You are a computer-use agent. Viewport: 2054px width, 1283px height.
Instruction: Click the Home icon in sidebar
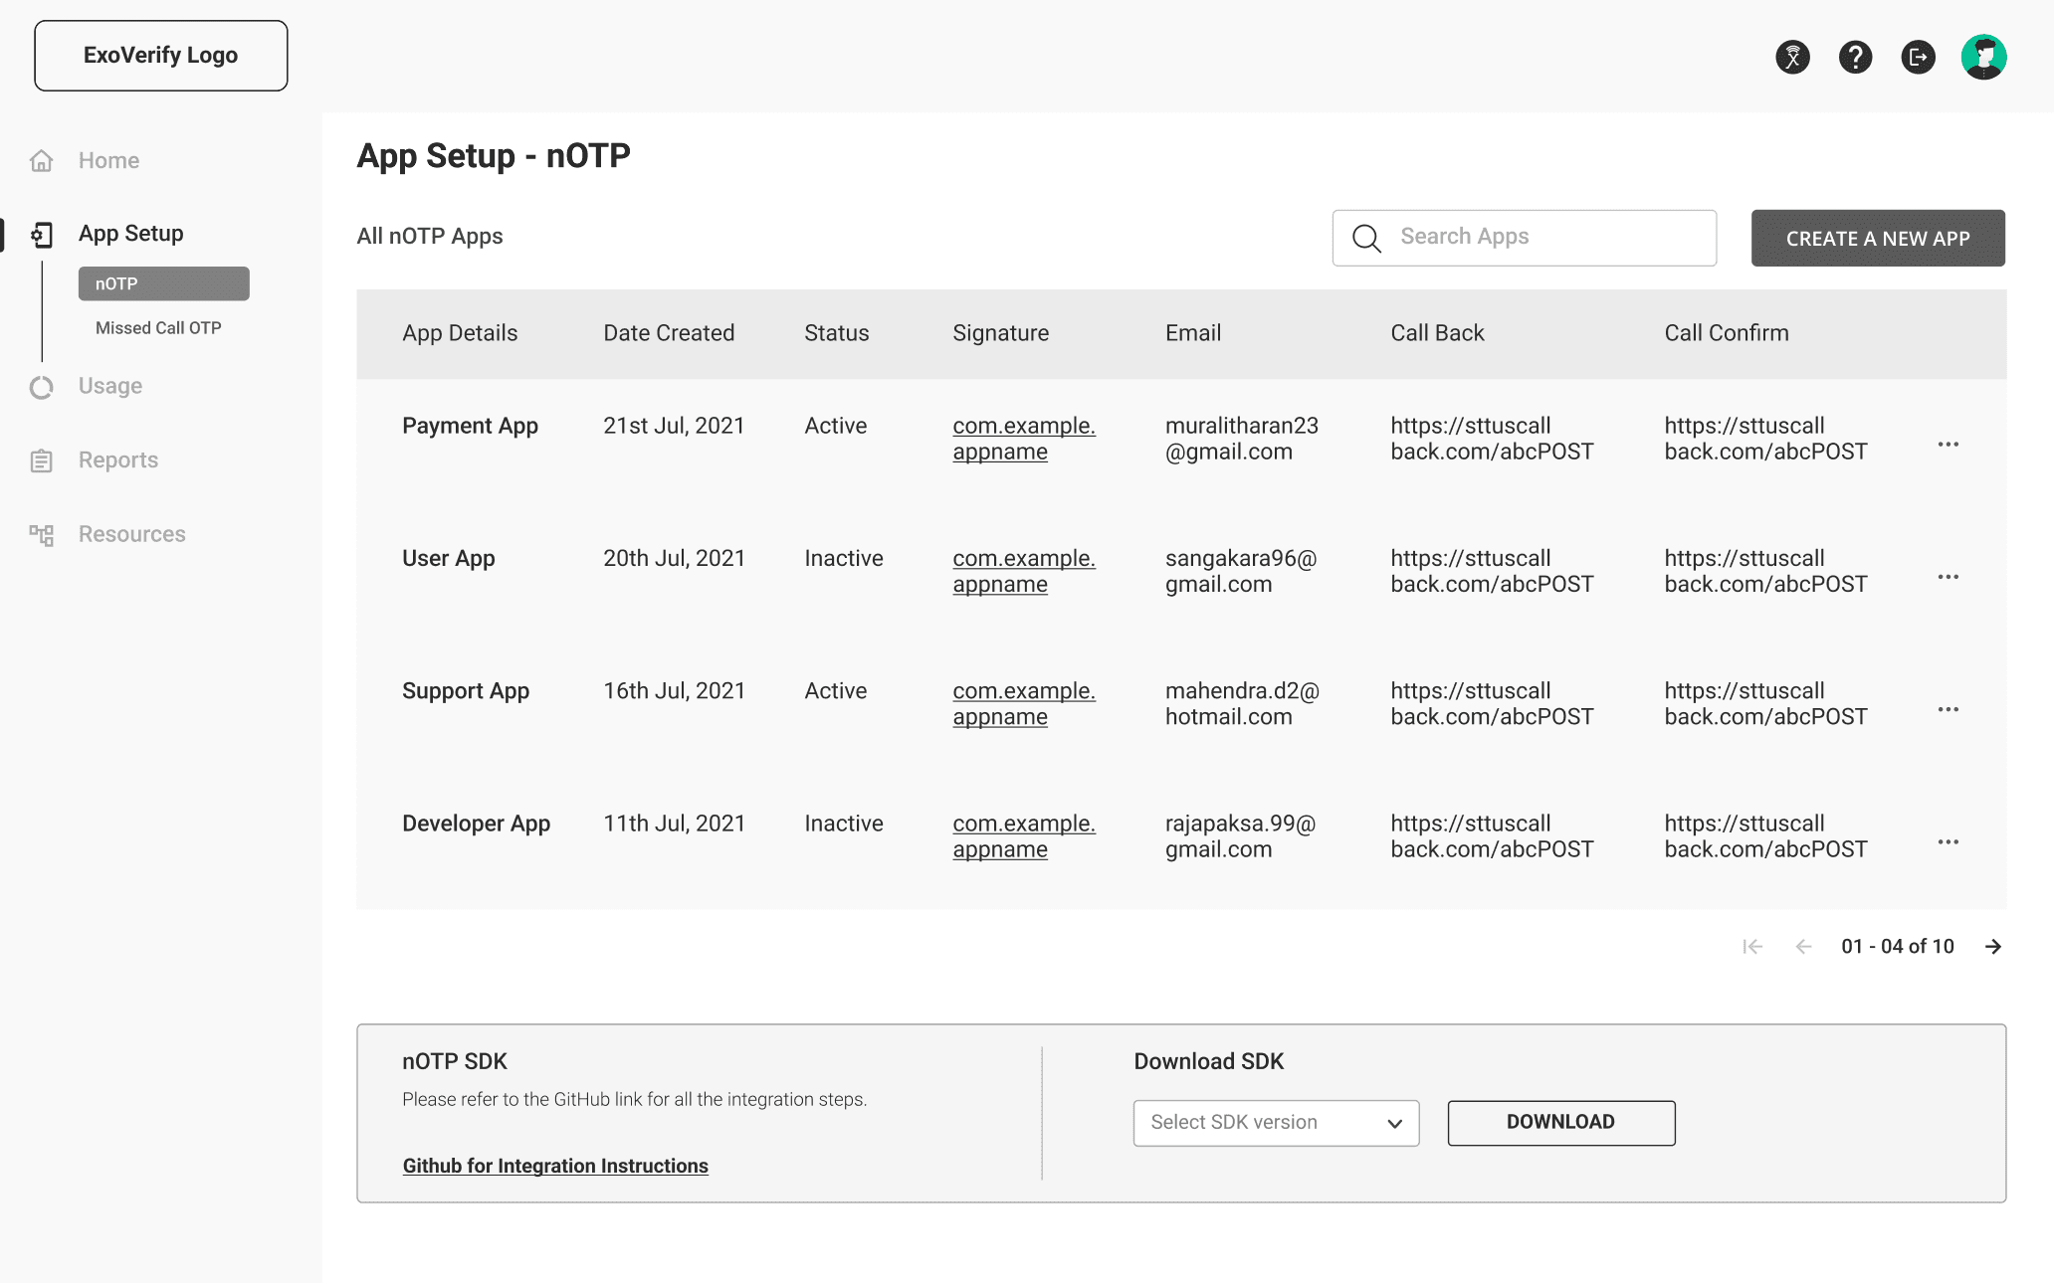(x=41, y=160)
